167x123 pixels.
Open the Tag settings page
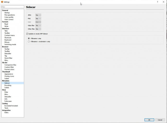tap(6, 56)
